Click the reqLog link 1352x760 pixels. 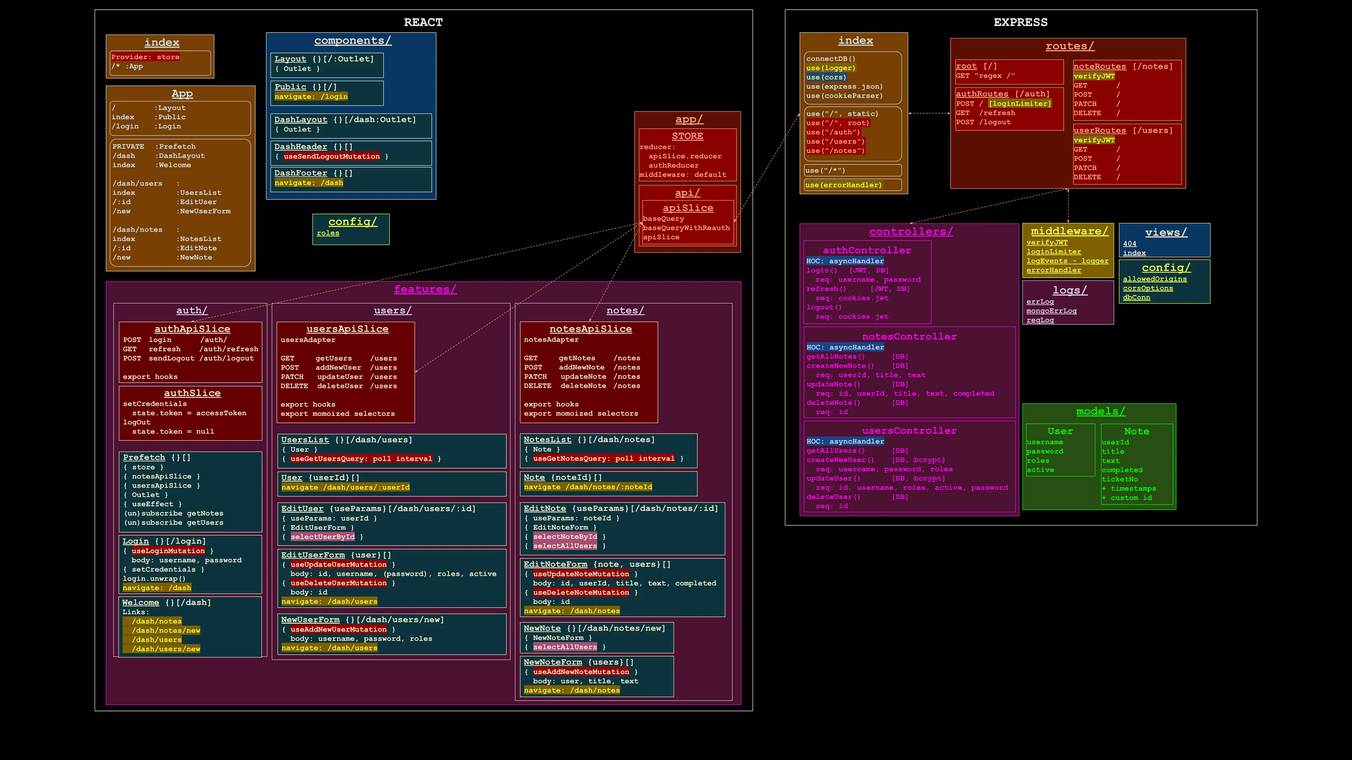[1040, 320]
